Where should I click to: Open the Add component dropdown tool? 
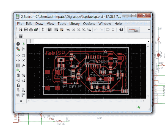[23, 75]
